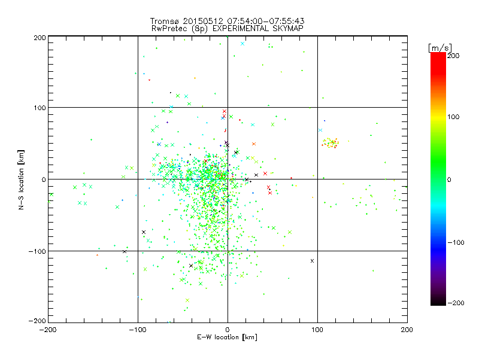Click the y-axis tick label '-200'
The image size is (479, 359).
click(x=37, y=321)
